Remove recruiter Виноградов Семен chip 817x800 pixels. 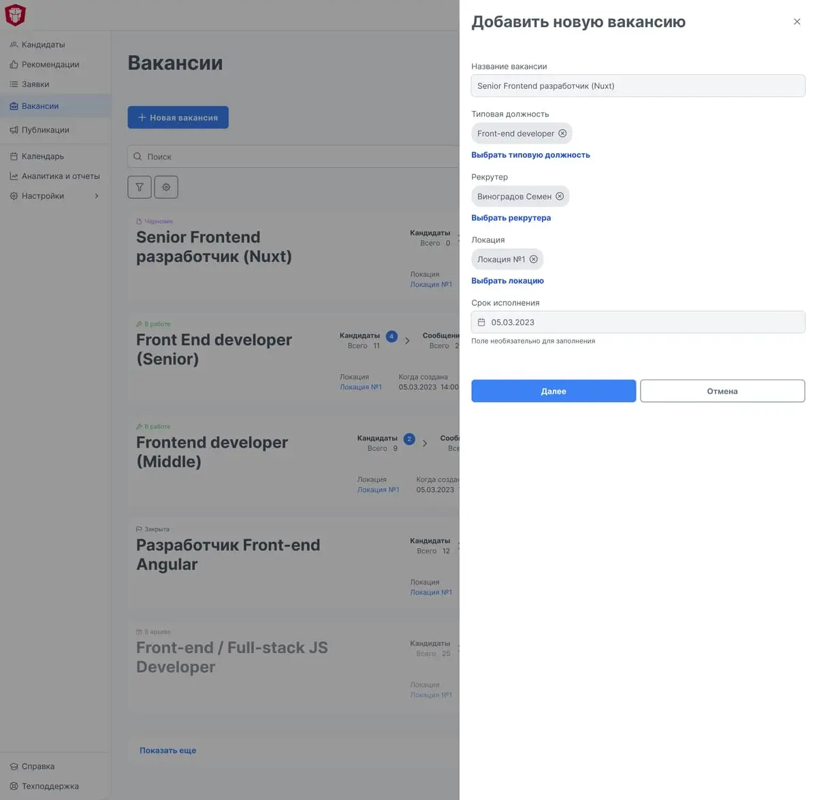point(560,197)
